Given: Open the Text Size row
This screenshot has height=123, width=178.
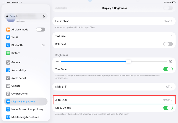Looking at the screenshot, I should pyautogui.click(x=114, y=36).
